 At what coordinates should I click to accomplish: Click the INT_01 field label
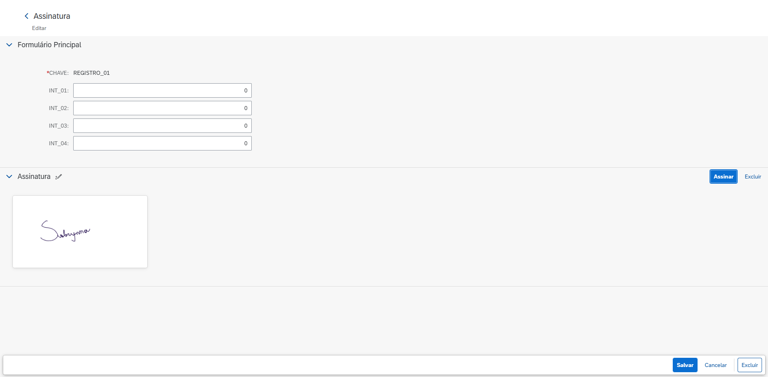[58, 90]
